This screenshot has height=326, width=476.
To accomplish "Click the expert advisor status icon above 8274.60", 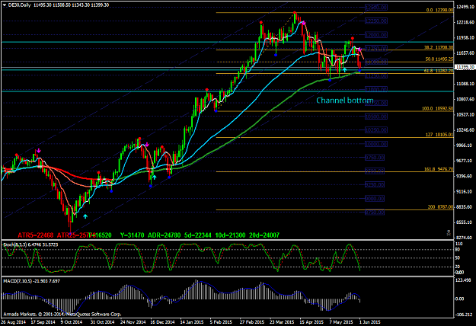I will click(x=449, y=232).
